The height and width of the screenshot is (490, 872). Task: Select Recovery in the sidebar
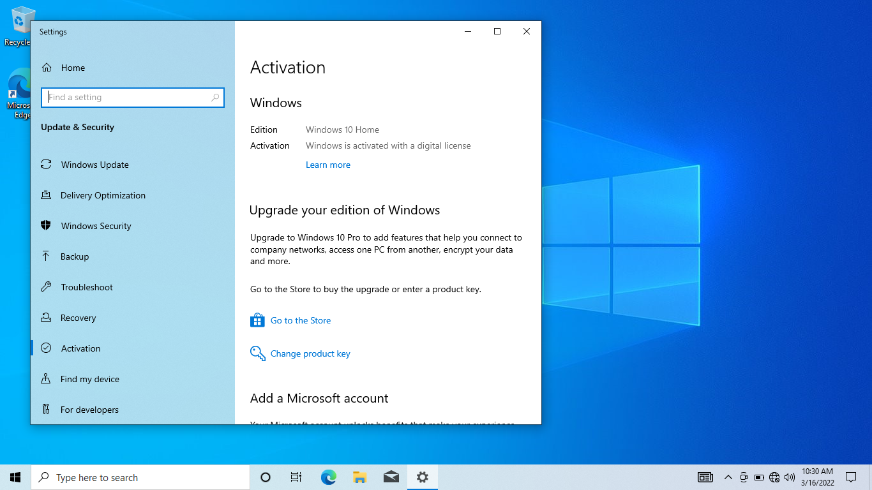tap(133, 318)
